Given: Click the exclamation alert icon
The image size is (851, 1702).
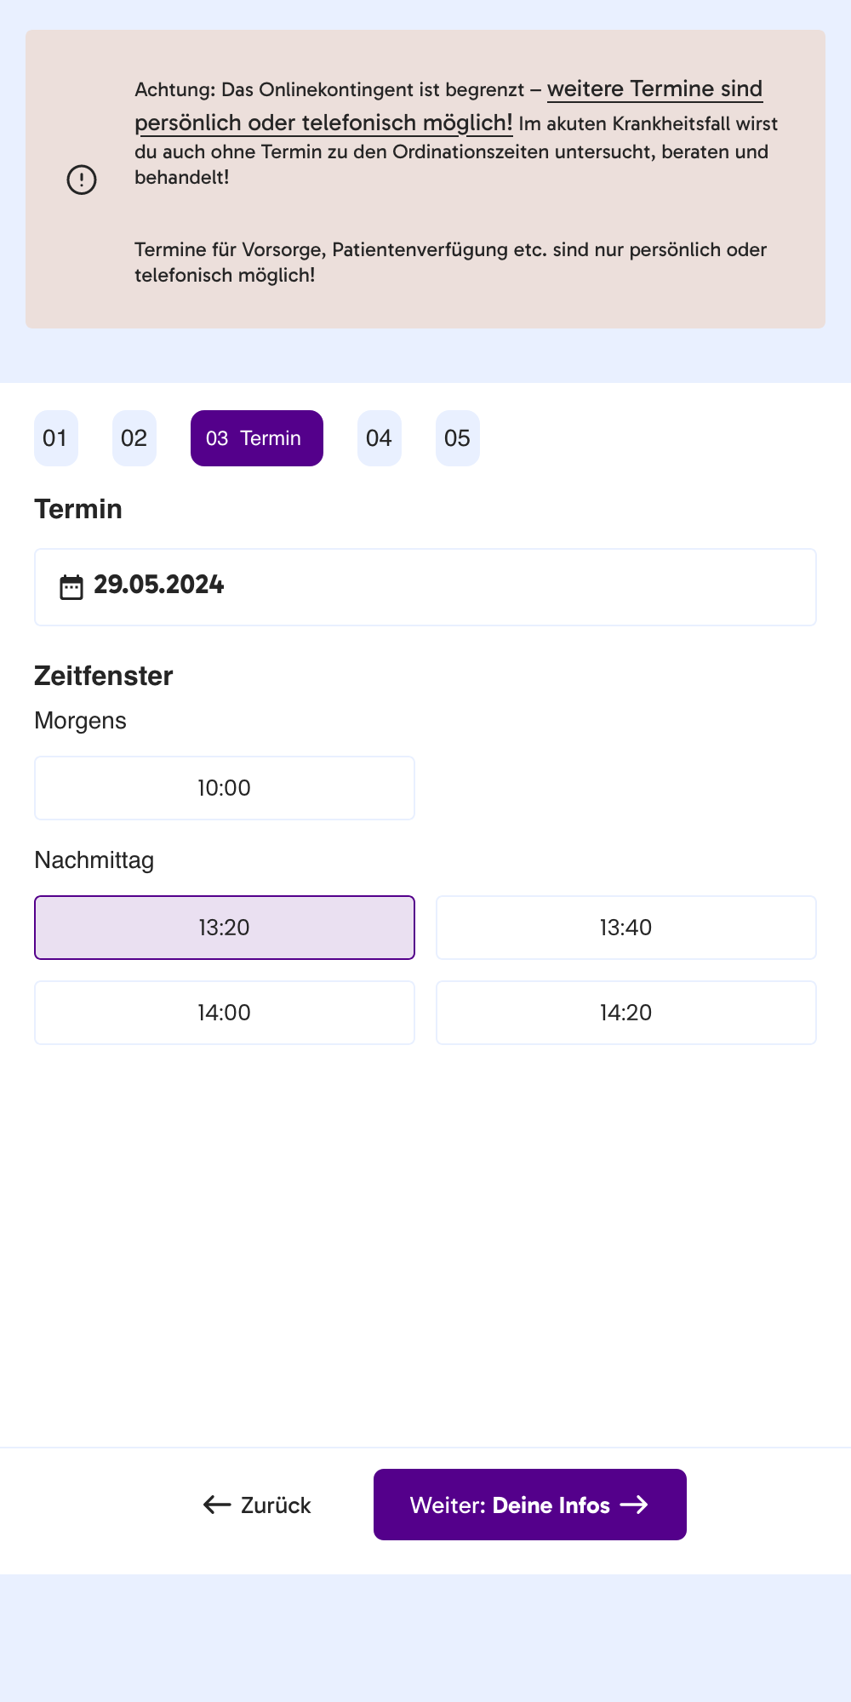Looking at the screenshot, I should (x=82, y=180).
